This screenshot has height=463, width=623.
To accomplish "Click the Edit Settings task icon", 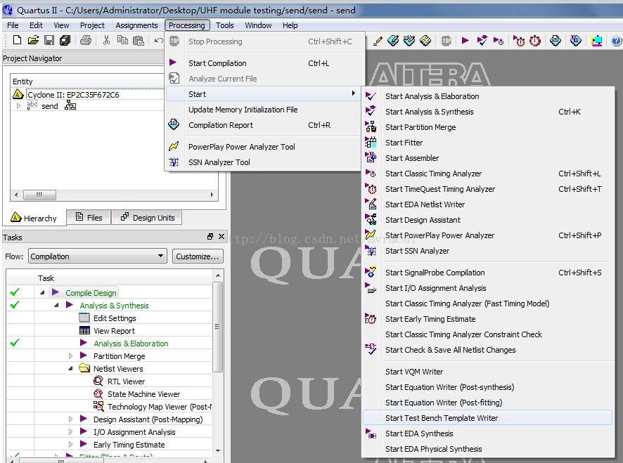I will pyautogui.click(x=84, y=318).
